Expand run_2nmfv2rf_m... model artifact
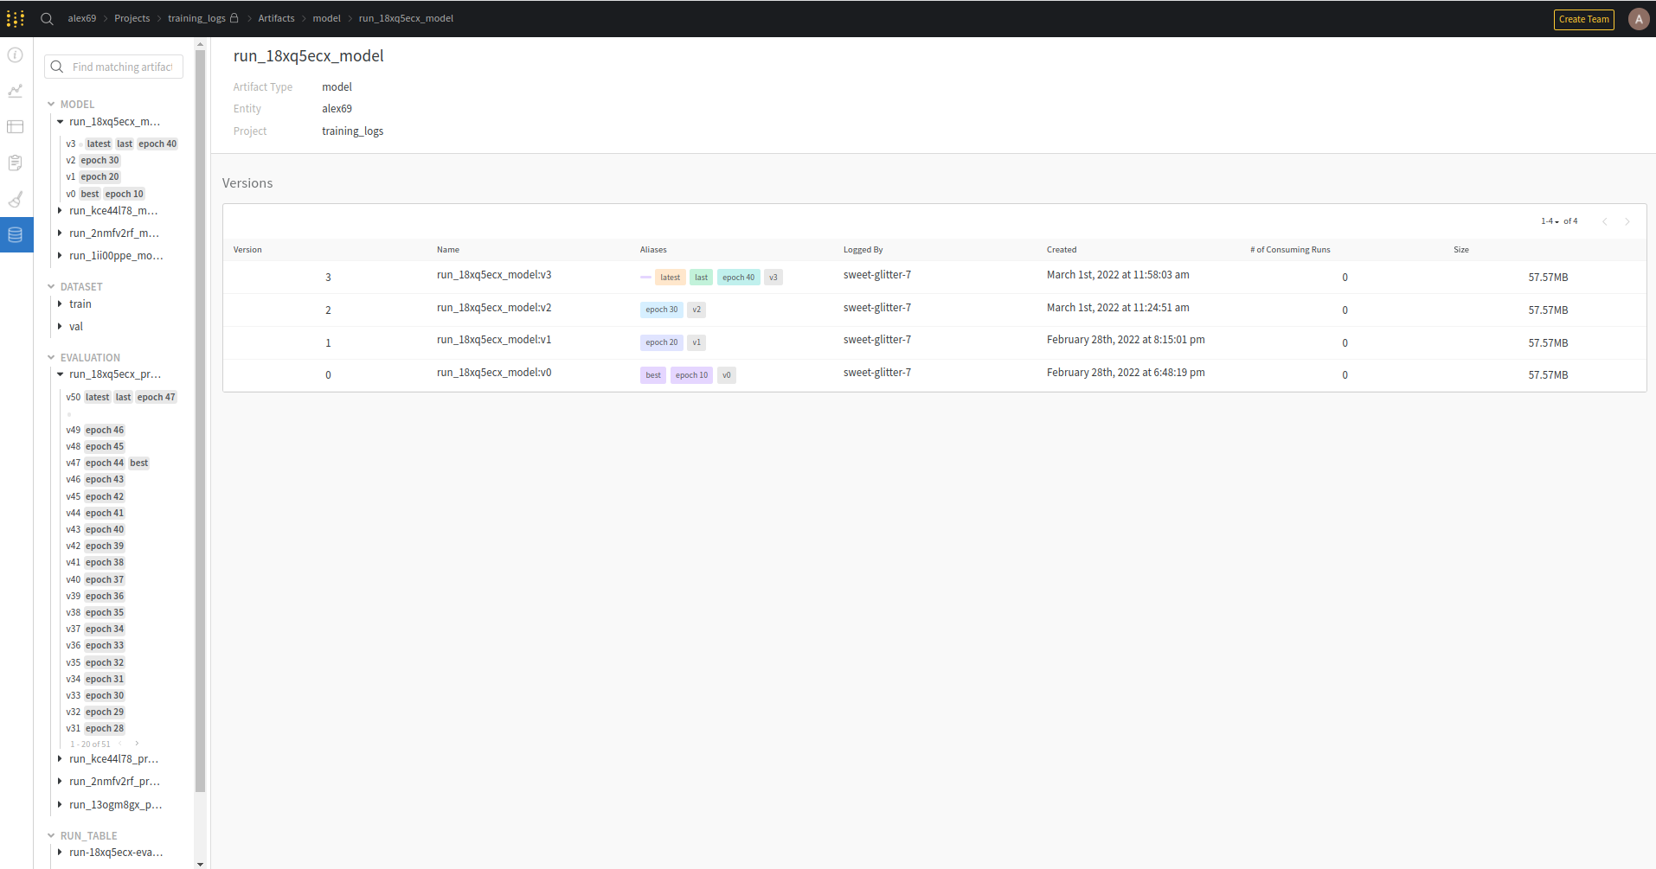 [x=60, y=233]
